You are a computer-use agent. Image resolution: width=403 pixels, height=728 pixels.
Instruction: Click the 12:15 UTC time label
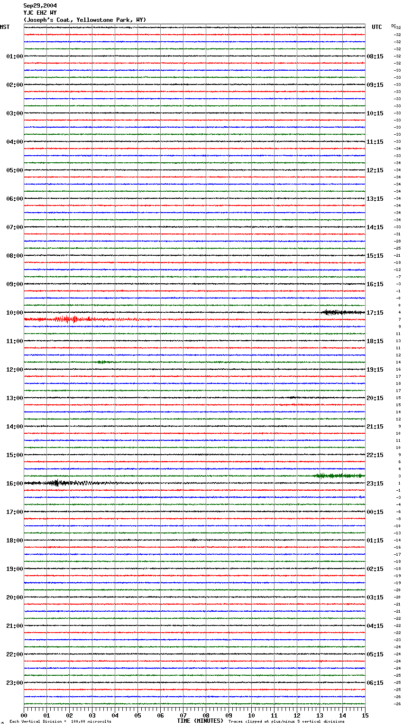click(375, 170)
